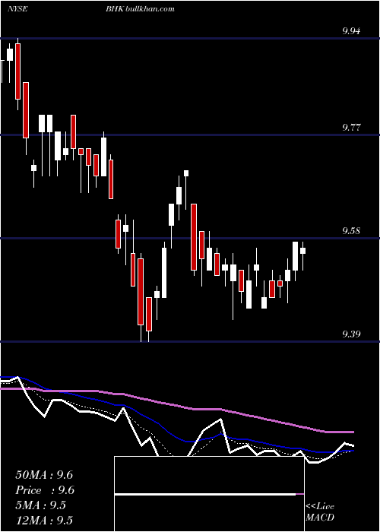
Task: Click the NYSE exchange label
Action: tap(17, 9)
